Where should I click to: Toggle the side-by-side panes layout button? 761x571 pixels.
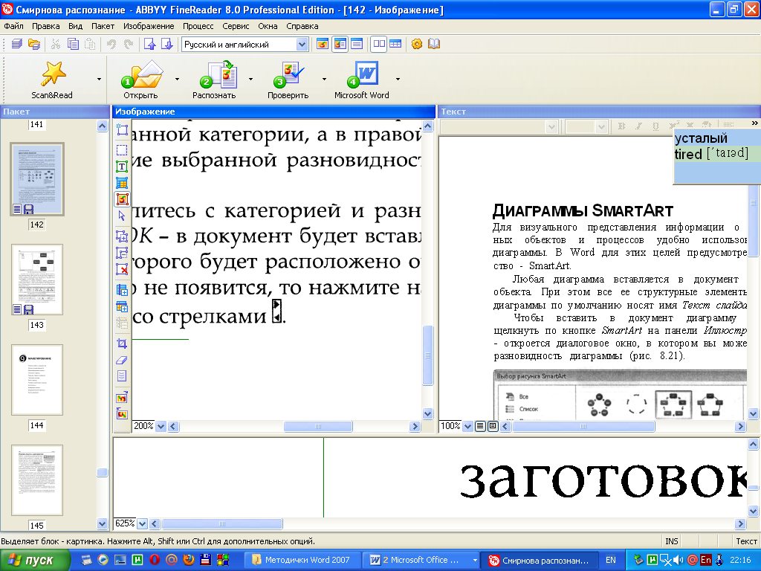click(x=379, y=44)
